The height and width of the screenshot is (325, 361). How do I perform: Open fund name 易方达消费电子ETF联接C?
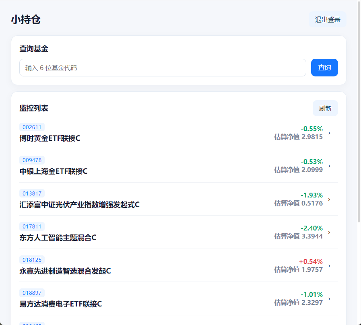coord(60,304)
